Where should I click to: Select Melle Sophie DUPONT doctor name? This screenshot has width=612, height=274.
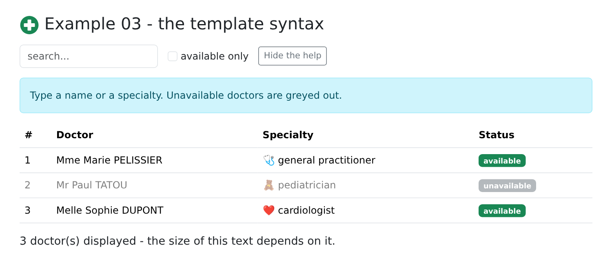(x=110, y=210)
